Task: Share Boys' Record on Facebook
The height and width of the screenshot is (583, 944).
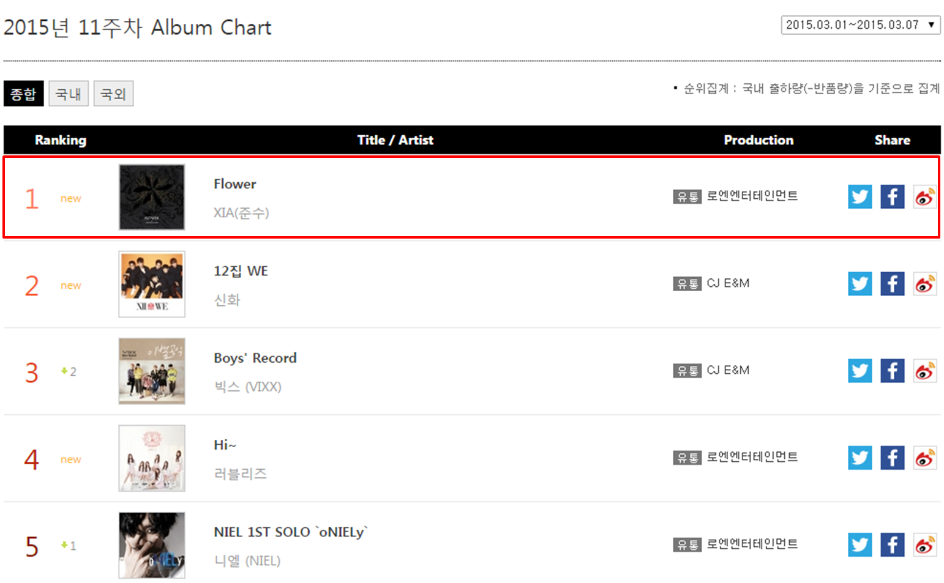Action: [x=892, y=371]
